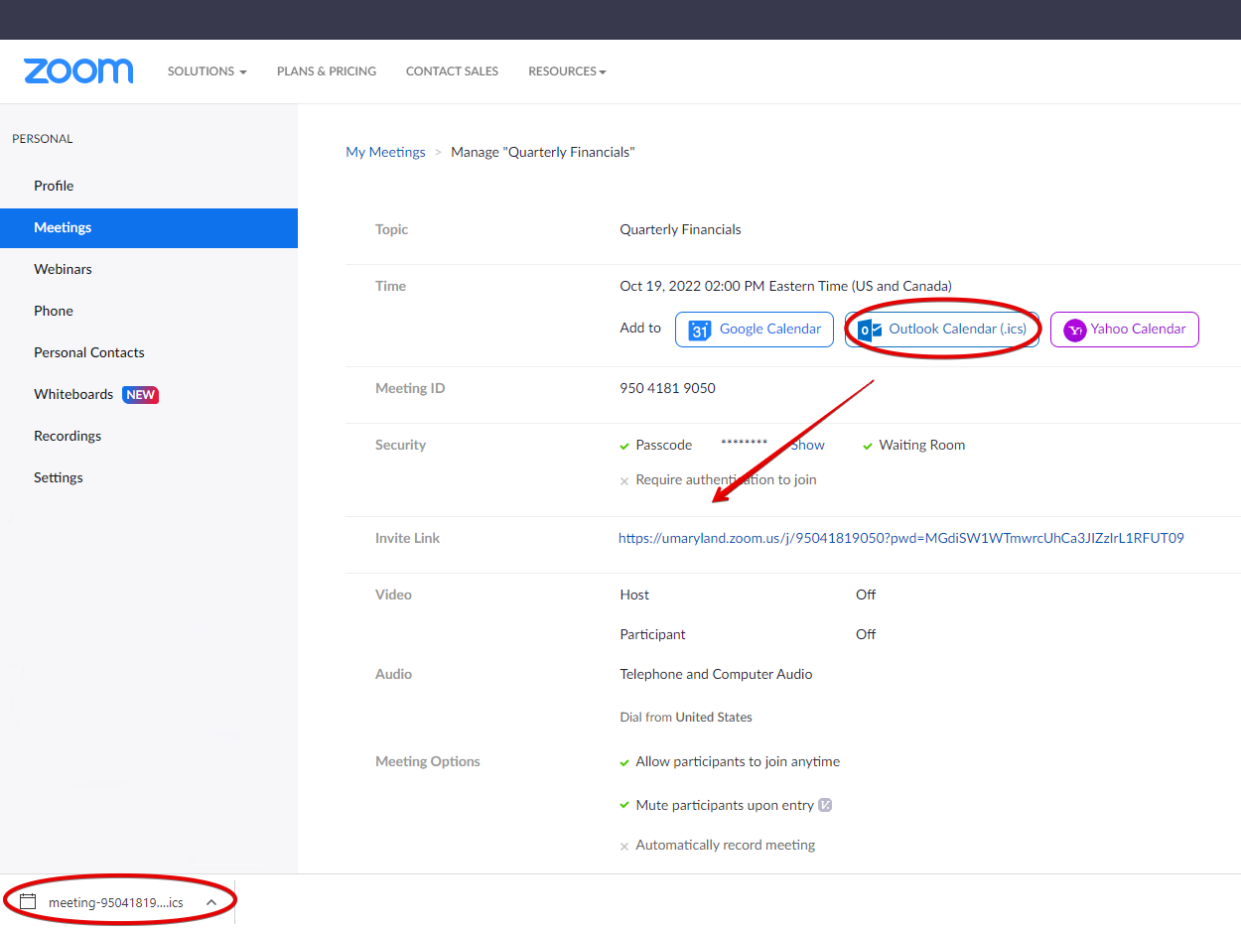Open the download item options chevron
1241x930 pixels.
tap(211, 902)
